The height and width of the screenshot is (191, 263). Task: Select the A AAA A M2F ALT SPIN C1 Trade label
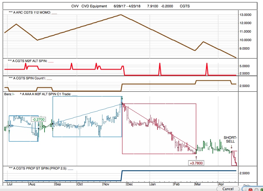tap(45, 94)
